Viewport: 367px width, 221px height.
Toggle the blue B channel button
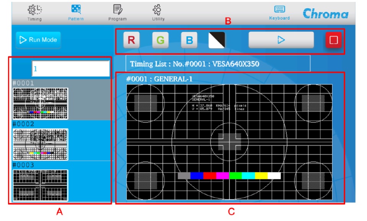pos(189,40)
